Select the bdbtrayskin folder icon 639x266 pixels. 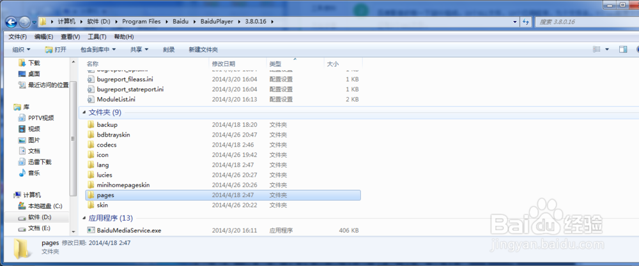point(91,135)
